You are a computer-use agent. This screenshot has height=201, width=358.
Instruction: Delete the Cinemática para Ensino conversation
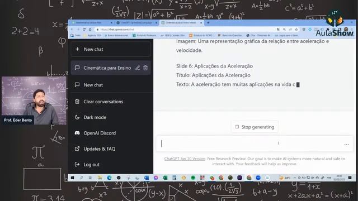145,68
